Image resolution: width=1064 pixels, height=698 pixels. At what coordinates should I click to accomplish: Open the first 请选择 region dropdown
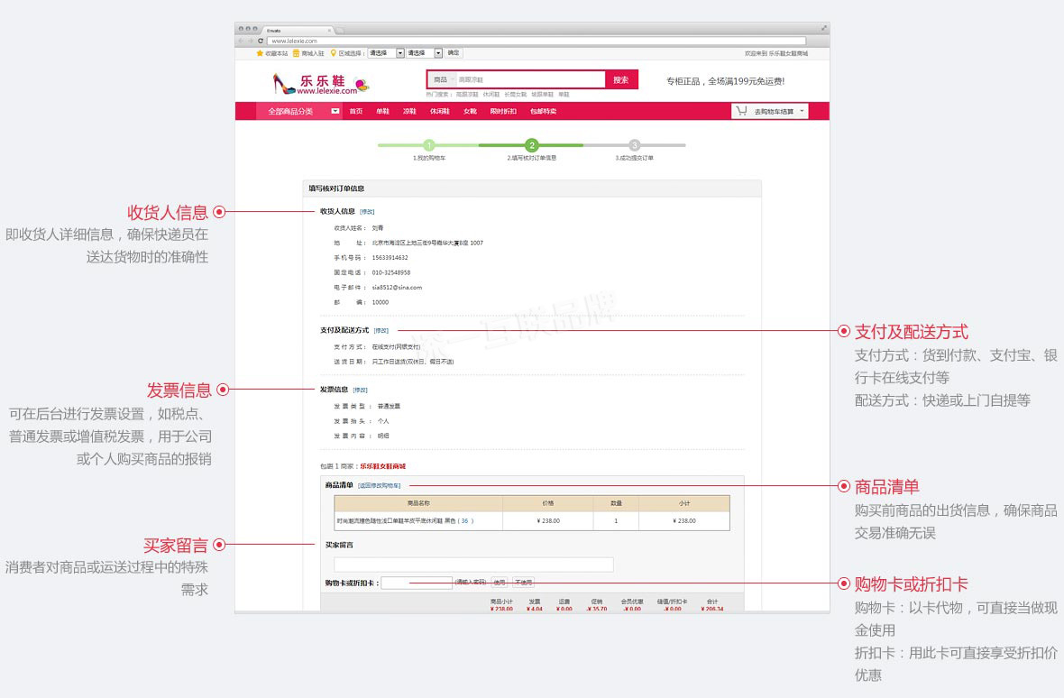[x=399, y=53]
